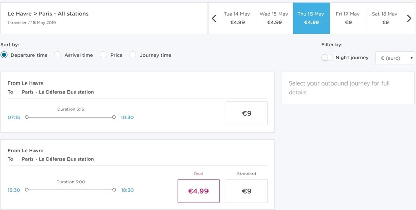Switch to Fri 17 May fares
Screen dimensions: 416x210
[348, 18]
